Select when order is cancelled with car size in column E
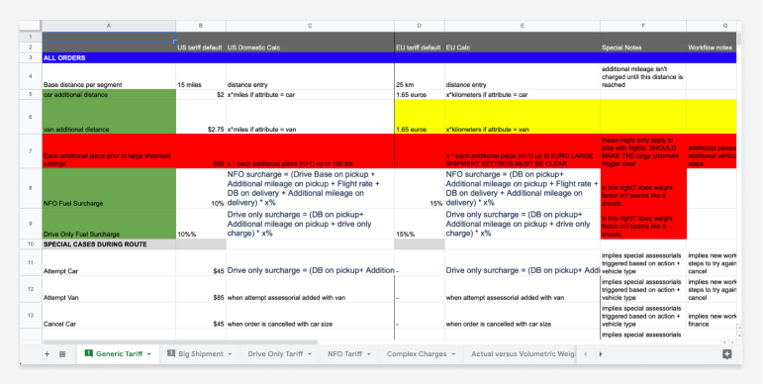 pyautogui.click(x=523, y=316)
